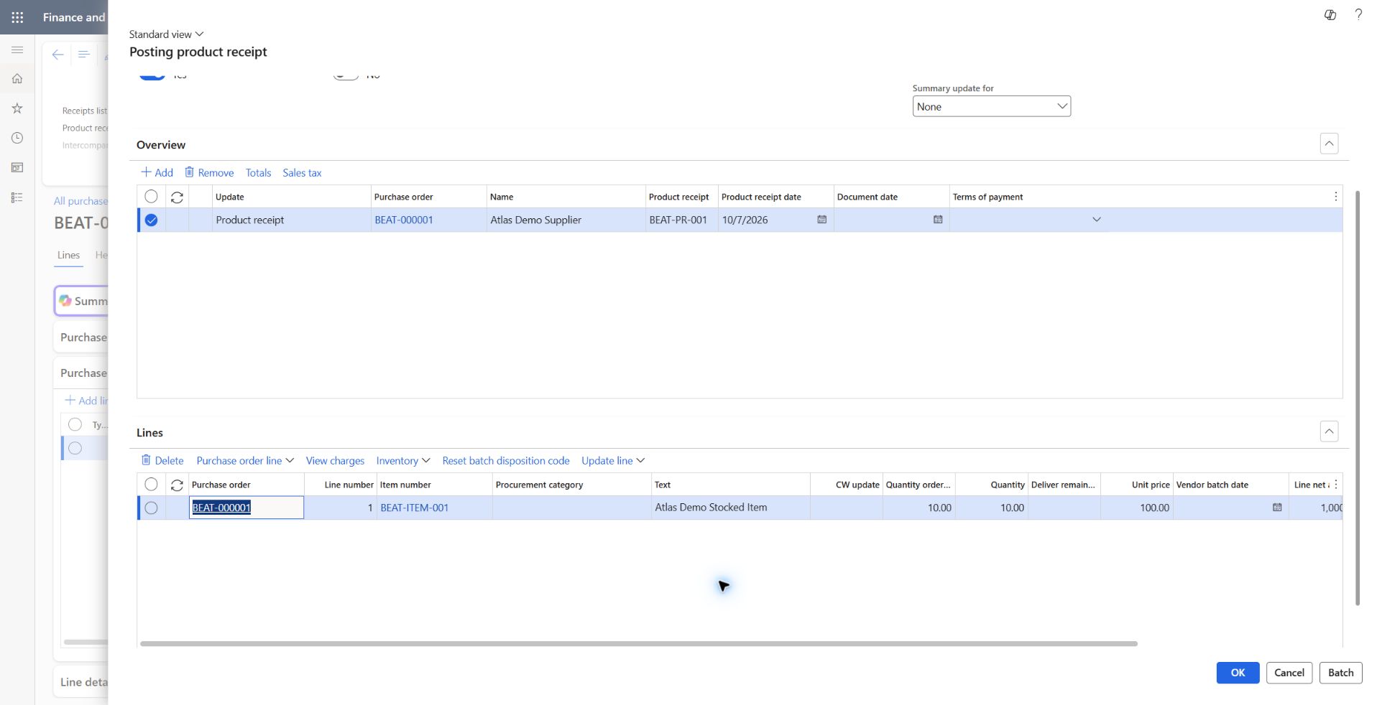Screen dimensions: 1377x705
Task: Click the dialog vertical scrollbar
Action: pyautogui.click(x=1358, y=398)
